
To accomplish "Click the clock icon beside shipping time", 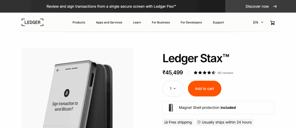I will pos(199,122).
